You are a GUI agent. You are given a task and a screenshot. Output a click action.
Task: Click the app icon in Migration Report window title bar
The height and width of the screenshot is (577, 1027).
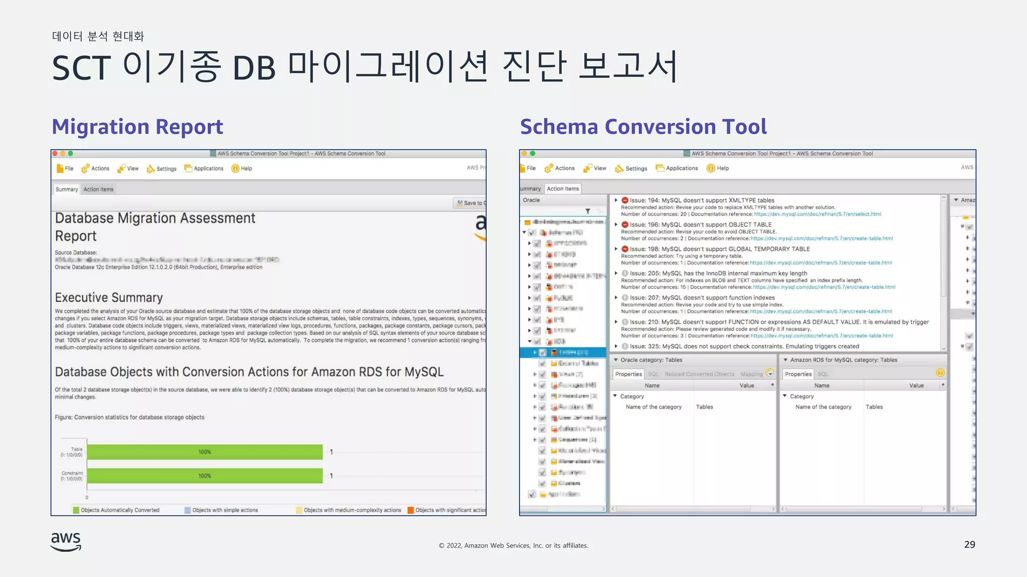click(x=213, y=153)
